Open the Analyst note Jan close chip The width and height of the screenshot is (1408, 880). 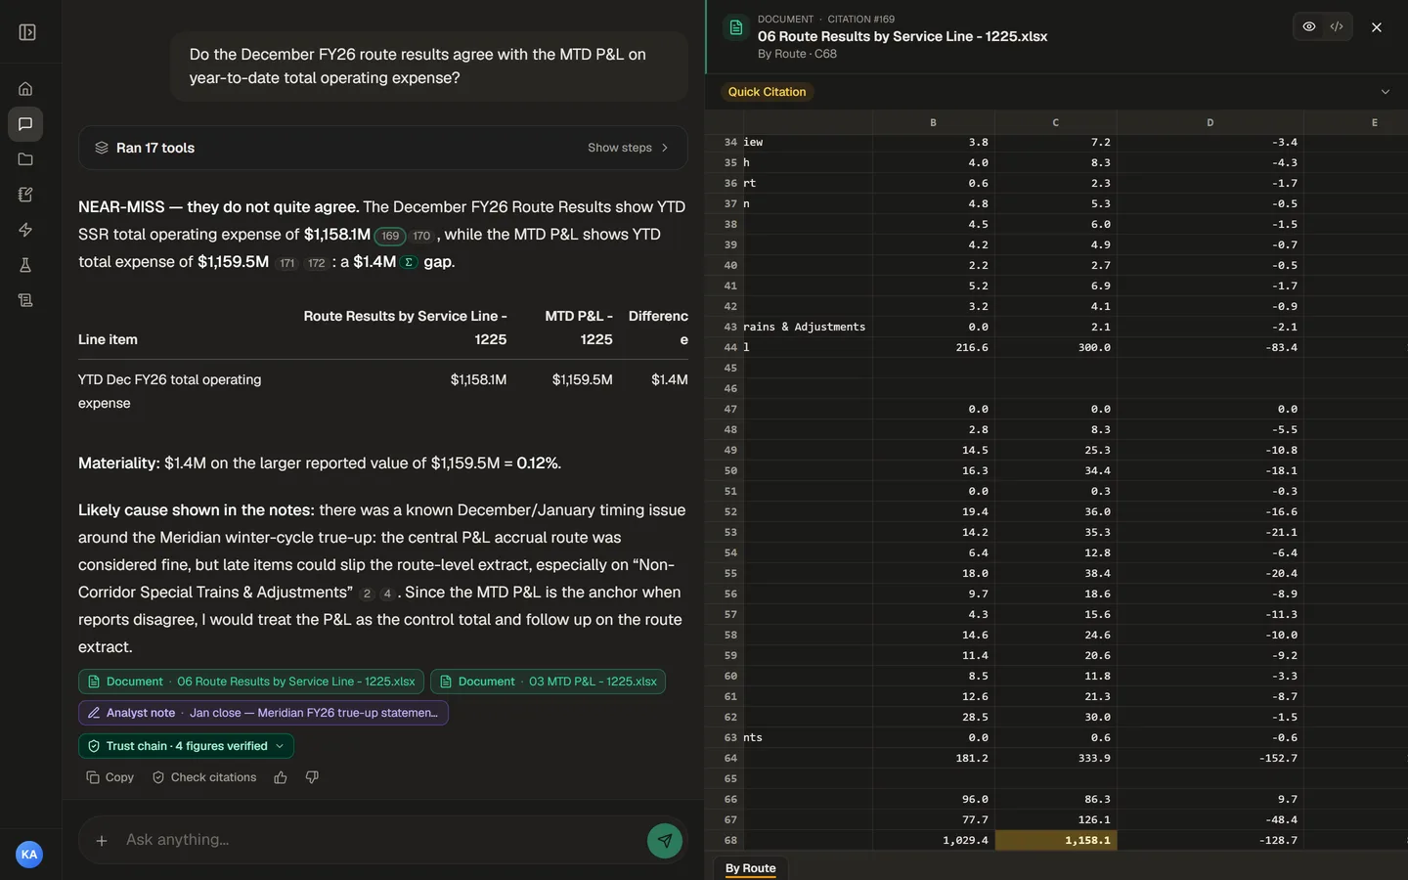pyautogui.click(x=263, y=713)
